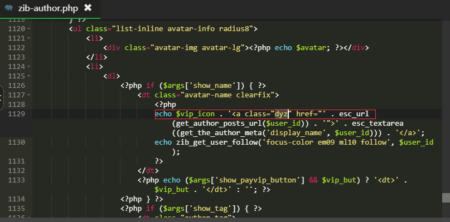Viewport: 450px width, 222px height.
Task: Collapse the code fold at line 1120
Action: pos(28,28)
